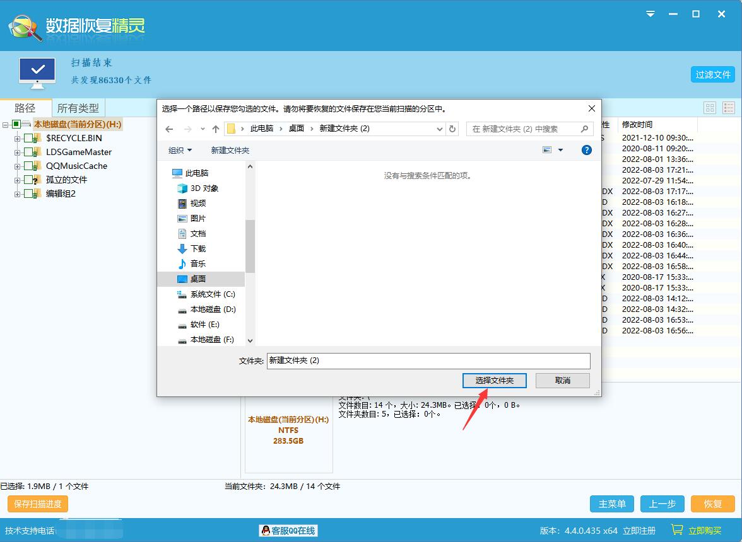Change dialog view layout icon
The height and width of the screenshot is (542, 742).
point(547,150)
